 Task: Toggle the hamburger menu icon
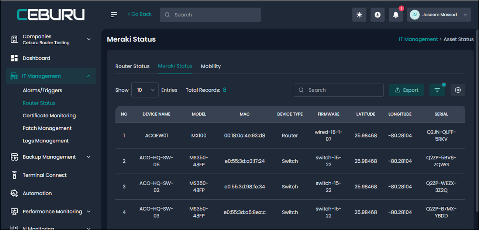(114, 15)
